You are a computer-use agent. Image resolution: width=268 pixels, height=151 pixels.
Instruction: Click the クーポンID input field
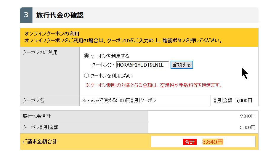[142, 65]
